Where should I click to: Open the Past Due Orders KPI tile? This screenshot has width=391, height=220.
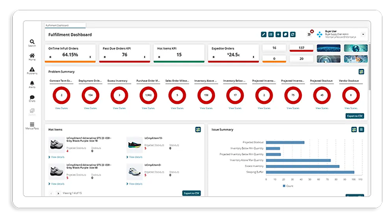(x=125, y=53)
